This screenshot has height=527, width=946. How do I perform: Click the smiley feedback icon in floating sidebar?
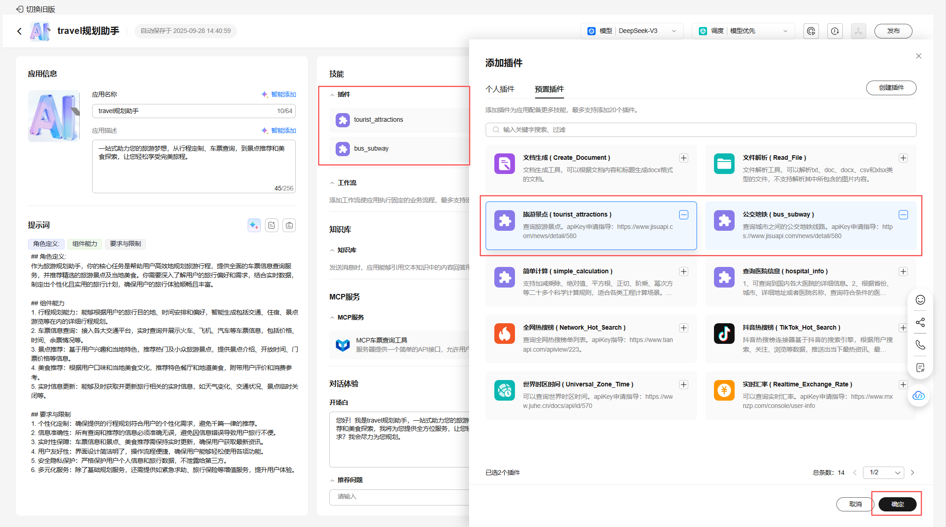tap(920, 300)
